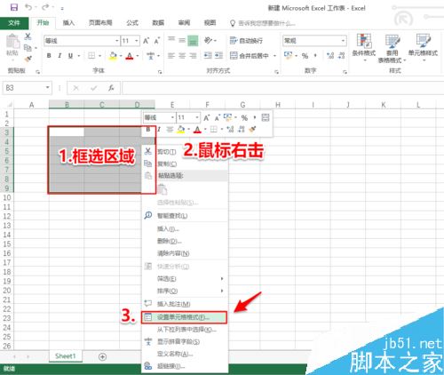Open alignment settings dialog launcher
The width and height of the screenshot is (444, 375).
(276, 72)
